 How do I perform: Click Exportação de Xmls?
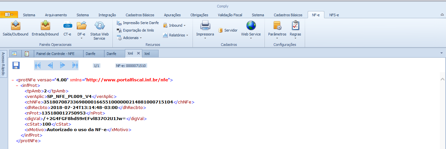(x=135, y=30)
